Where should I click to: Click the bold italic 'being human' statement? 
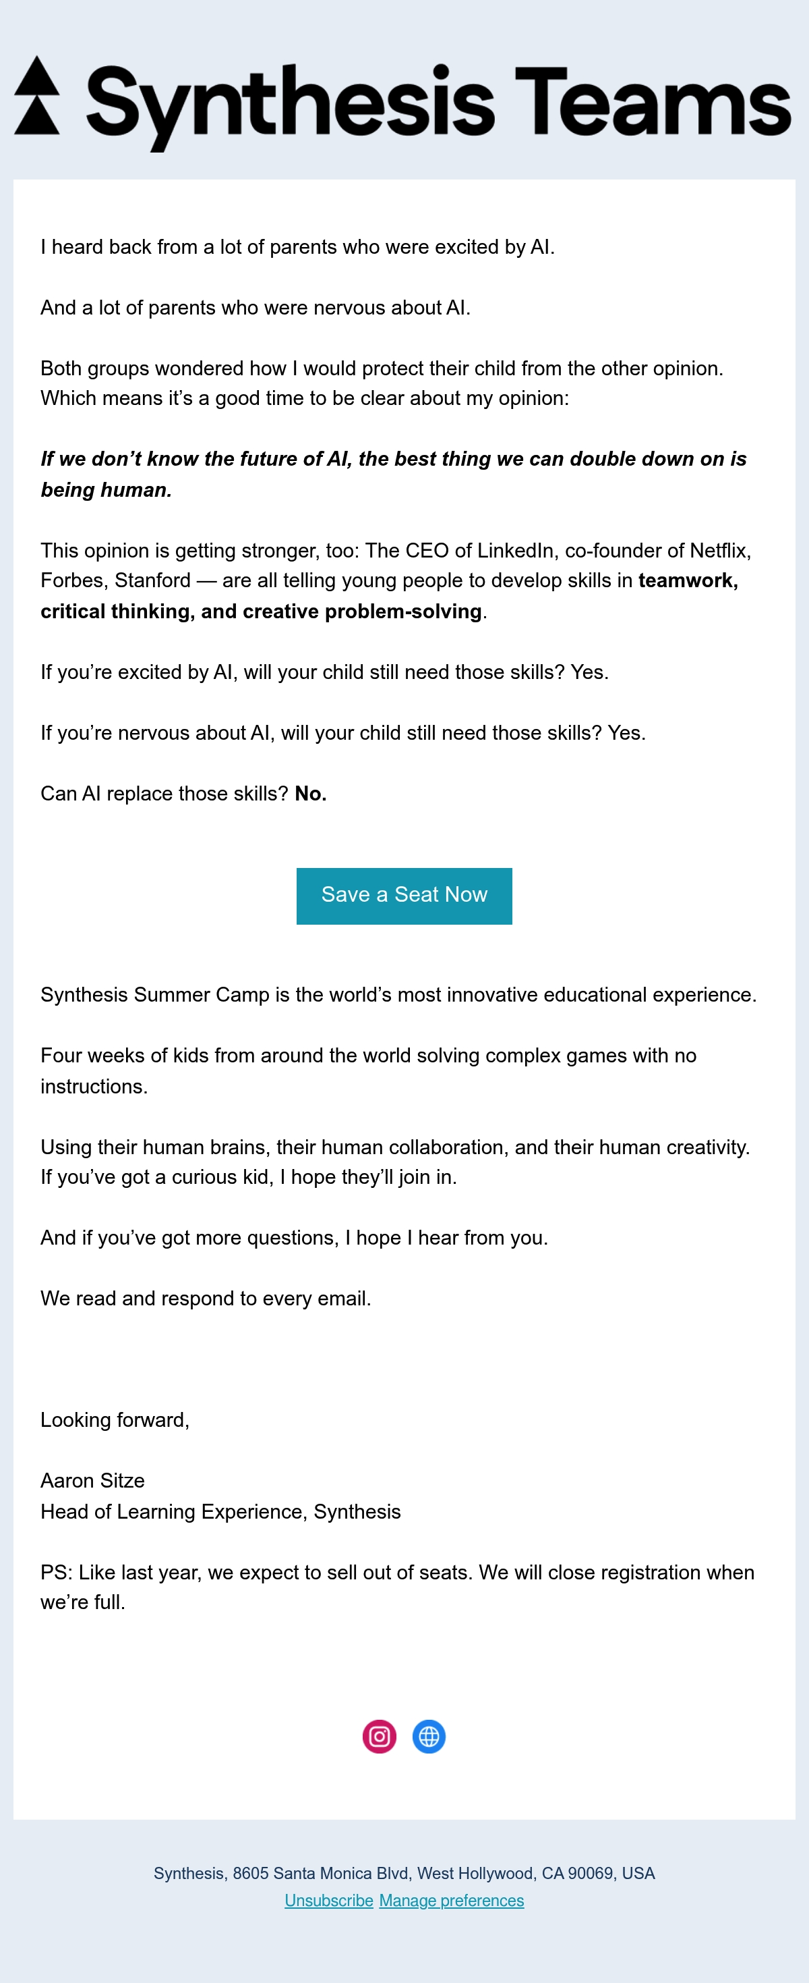click(x=394, y=474)
